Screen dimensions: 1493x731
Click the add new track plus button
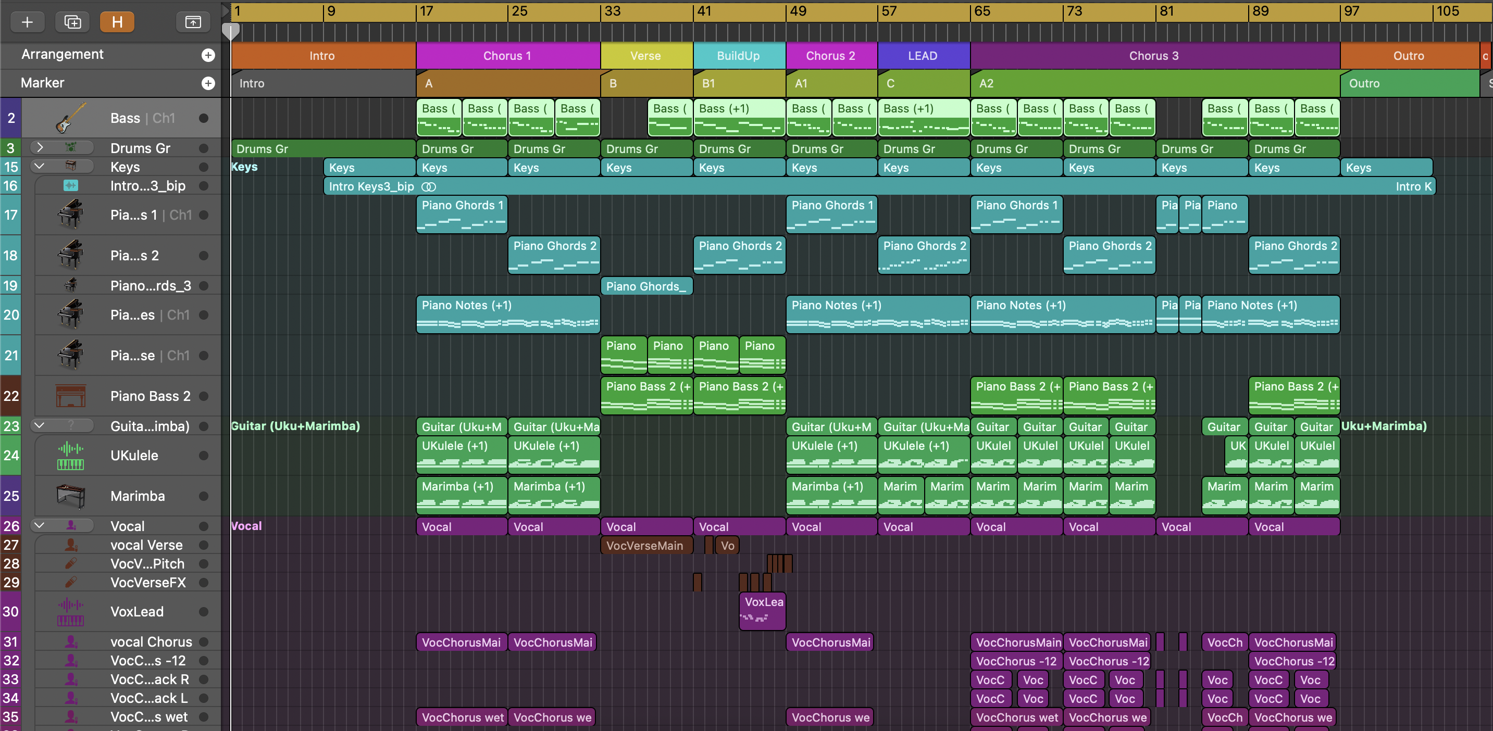point(27,22)
